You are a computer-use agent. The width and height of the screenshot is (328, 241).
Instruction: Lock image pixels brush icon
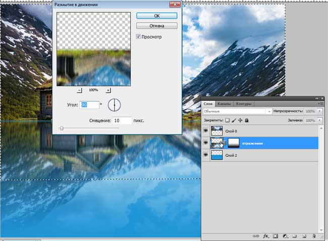(x=234, y=120)
